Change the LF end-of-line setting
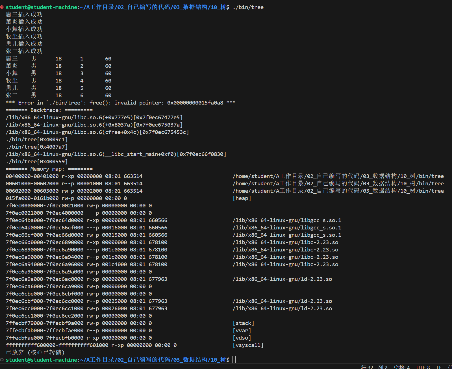The width and height of the screenshot is (452, 369). pos(439,367)
